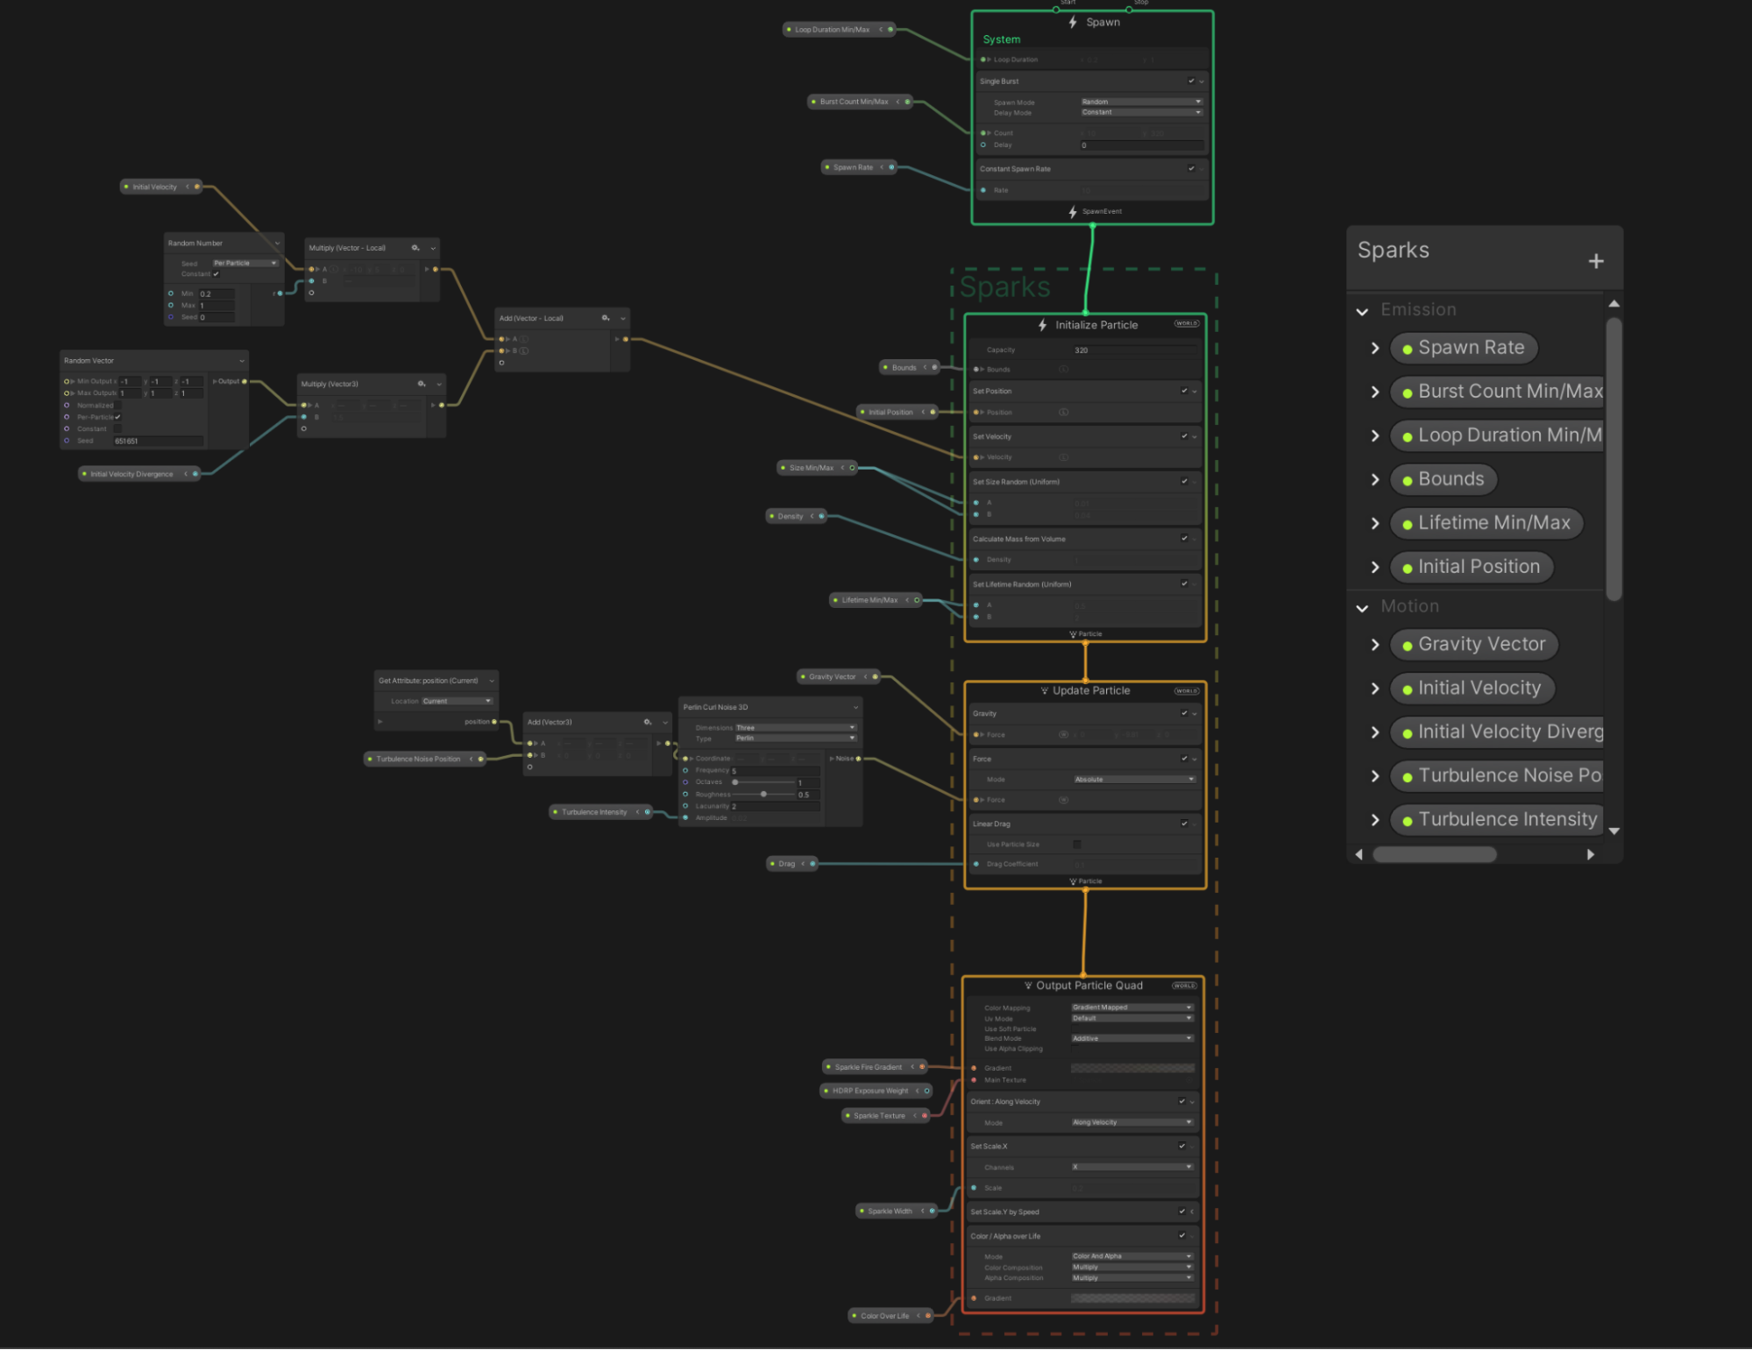Viewport: 1752px width, 1350px height.
Task: Toggle the Constant checkbox in Random Number node
Action: point(216,274)
